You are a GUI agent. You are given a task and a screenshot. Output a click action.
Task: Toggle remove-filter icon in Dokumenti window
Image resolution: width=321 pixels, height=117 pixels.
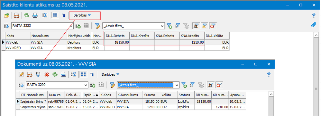point(219,85)
